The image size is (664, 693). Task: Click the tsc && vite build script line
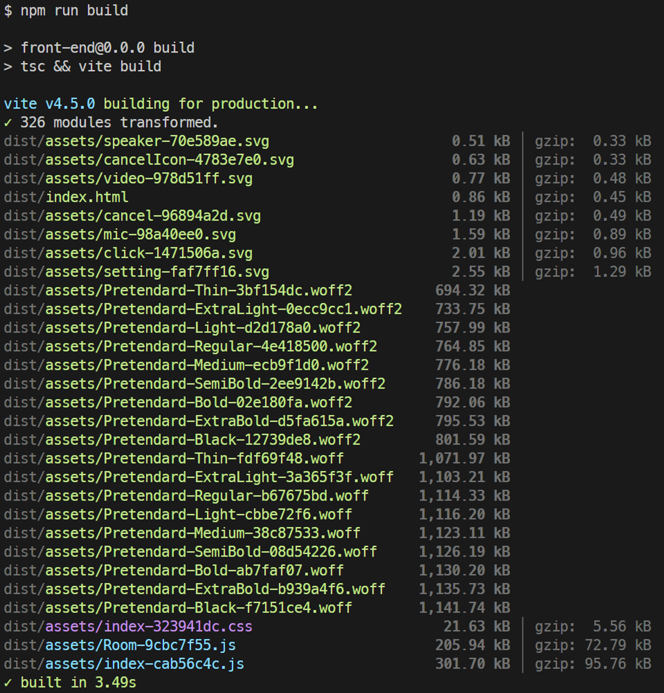[x=91, y=66]
